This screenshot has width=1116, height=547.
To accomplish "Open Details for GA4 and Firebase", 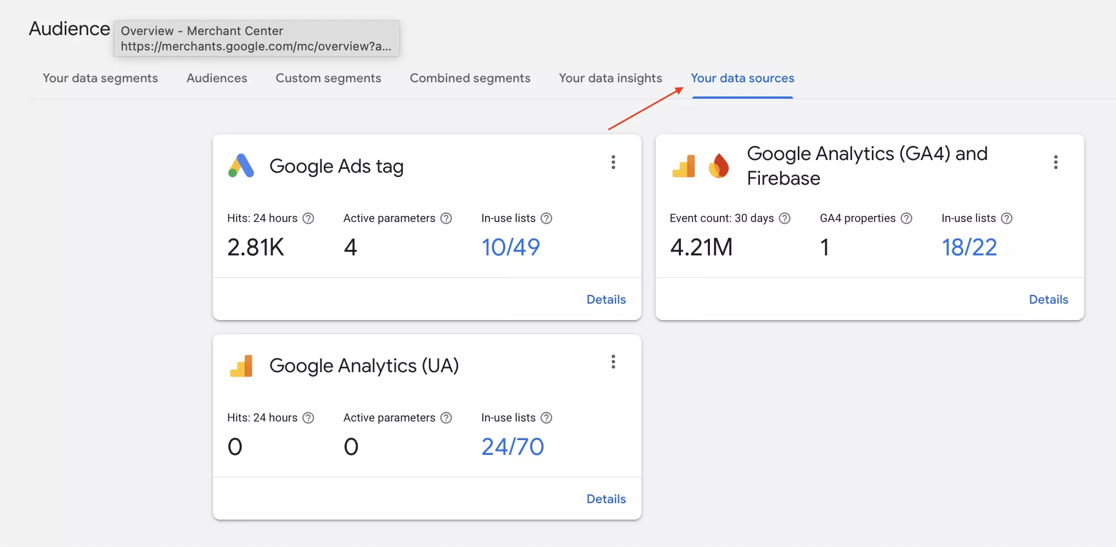I will tap(1049, 299).
